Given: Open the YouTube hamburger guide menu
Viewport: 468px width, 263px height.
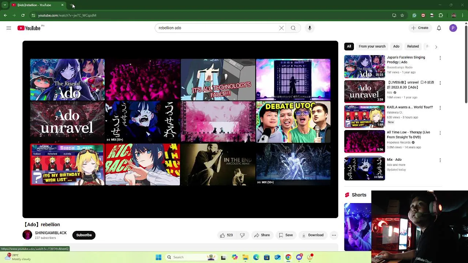Looking at the screenshot, I should (x=9, y=28).
